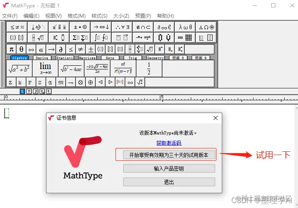
Task: Open integral templates palette
Action: (101, 37)
